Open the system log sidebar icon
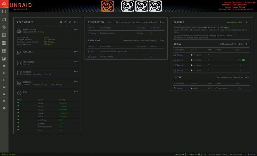The height and width of the screenshot is (156, 257). (4, 101)
